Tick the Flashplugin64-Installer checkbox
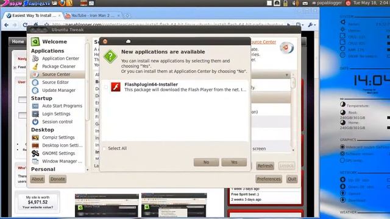The height and width of the screenshot is (219, 390). coord(106,87)
